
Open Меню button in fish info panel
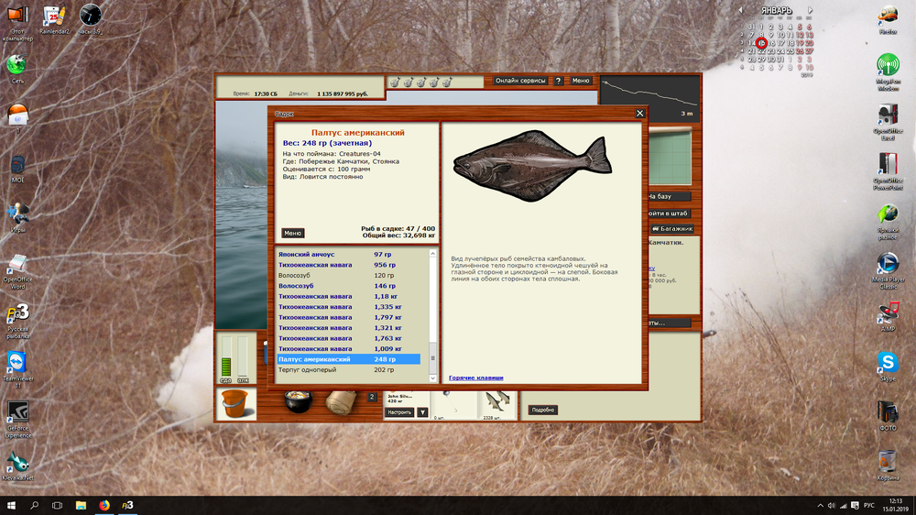pyautogui.click(x=292, y=233)
